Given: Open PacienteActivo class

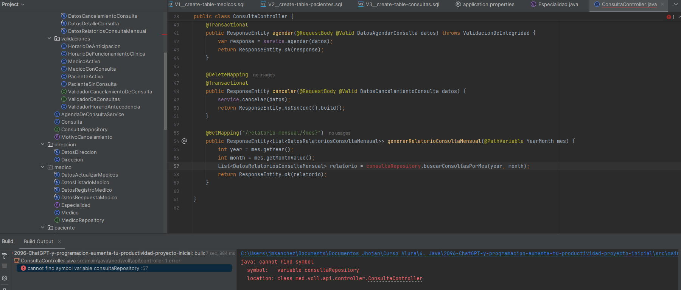Looking at the screenshot, I should (x=86, y=76).
